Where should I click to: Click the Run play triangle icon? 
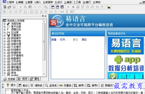pos(69,7)
